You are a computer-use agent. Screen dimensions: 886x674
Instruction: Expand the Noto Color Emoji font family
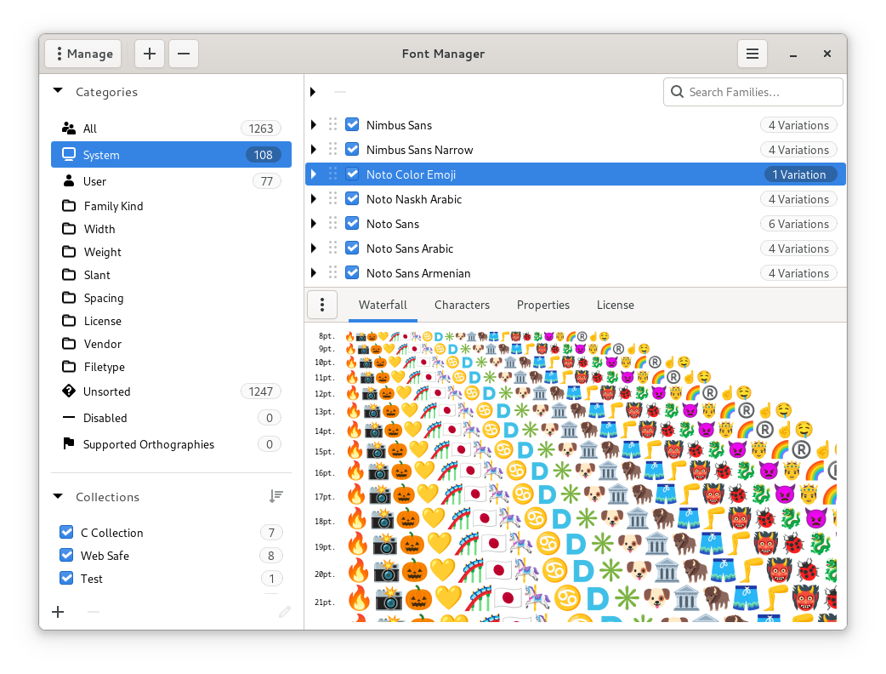pyautogui.click(x=314, y=174)
